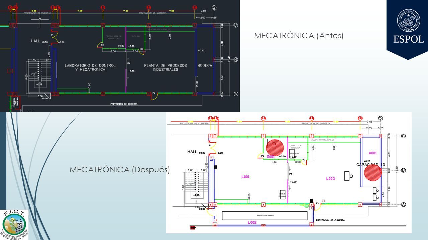Click the MECATRÓNICA (Después) title
The image size is (428, 240).
120,170
